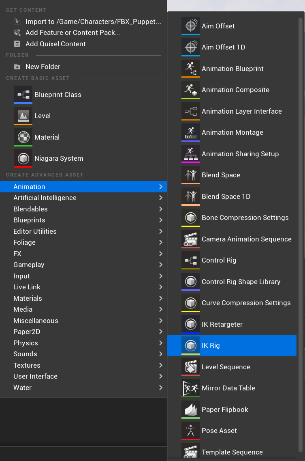
Task: Select the Aim Offset icon
Action: 190,26
